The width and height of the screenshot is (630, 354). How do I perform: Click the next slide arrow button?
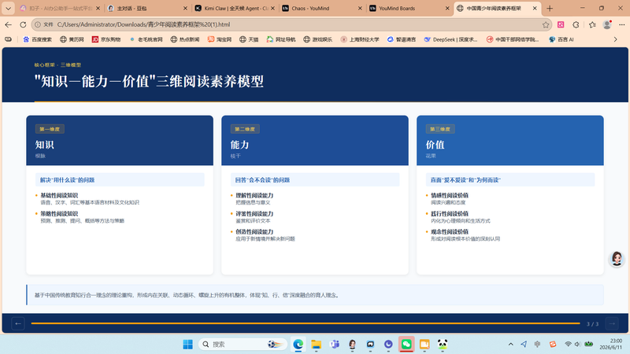pos(612,323)
